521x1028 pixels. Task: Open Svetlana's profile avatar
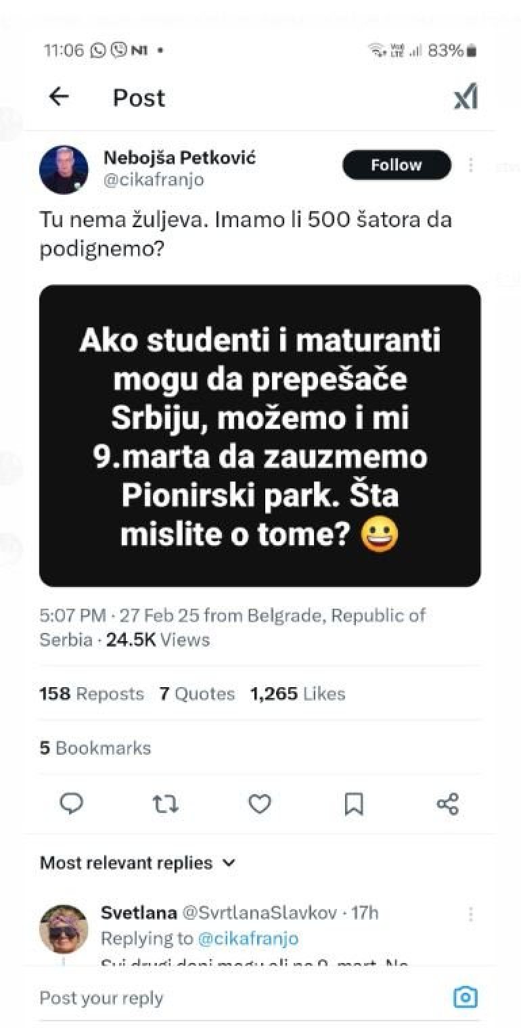click(x=64, y=929)
